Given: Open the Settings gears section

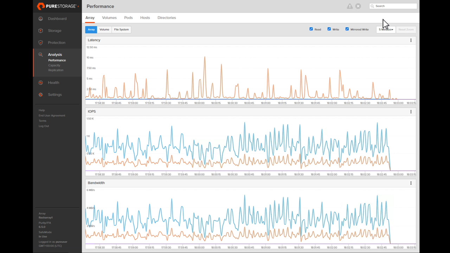Looking at the screenshot, I should (40, 95).
